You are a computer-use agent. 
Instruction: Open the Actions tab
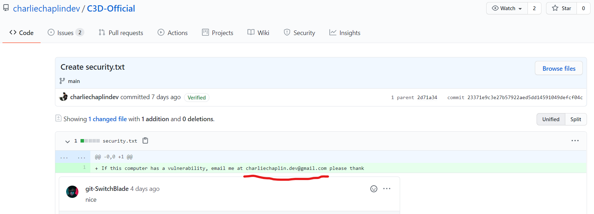[173, 33]
